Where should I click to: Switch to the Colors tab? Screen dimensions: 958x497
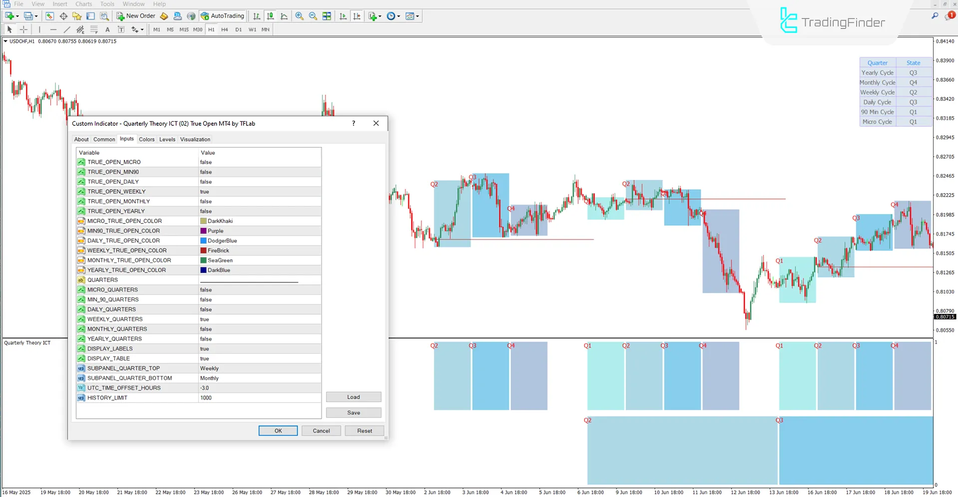pos(146,139)
